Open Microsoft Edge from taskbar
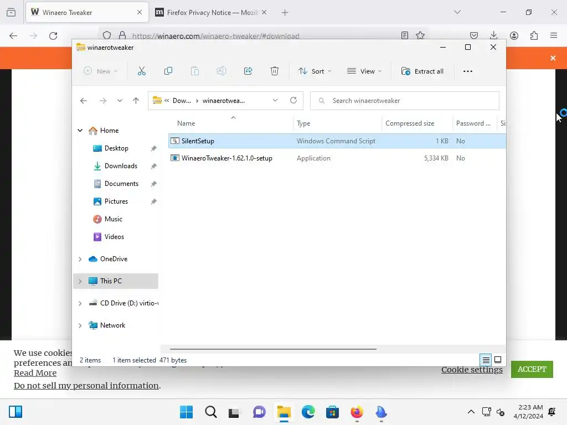 point(308,412)
